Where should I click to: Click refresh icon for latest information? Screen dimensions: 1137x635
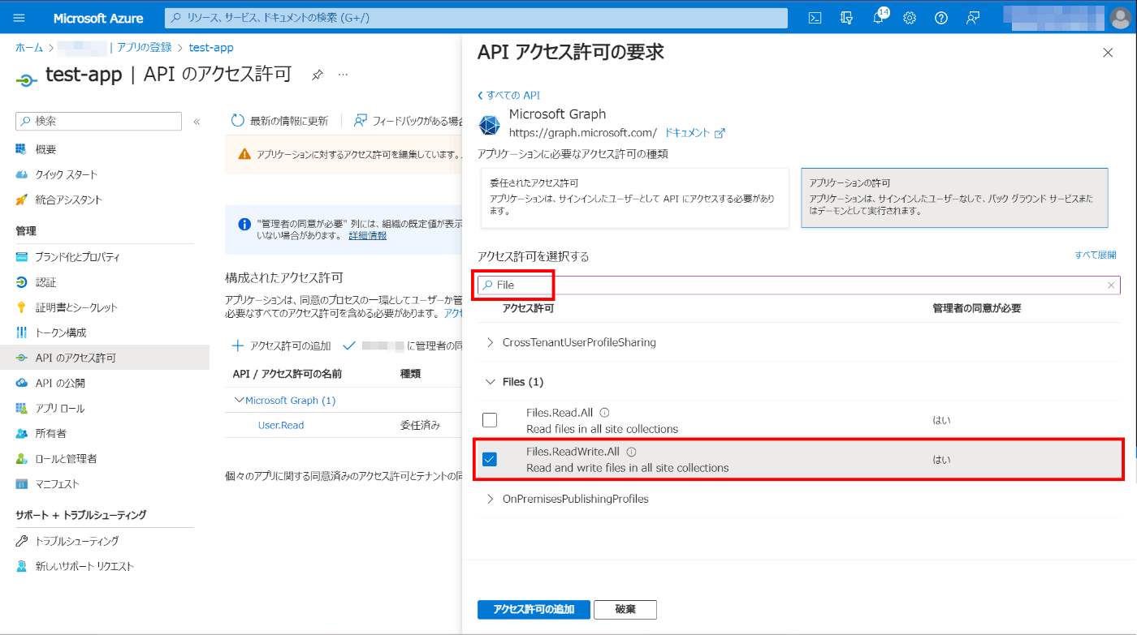pyautogui.click(x=238, y=121)
